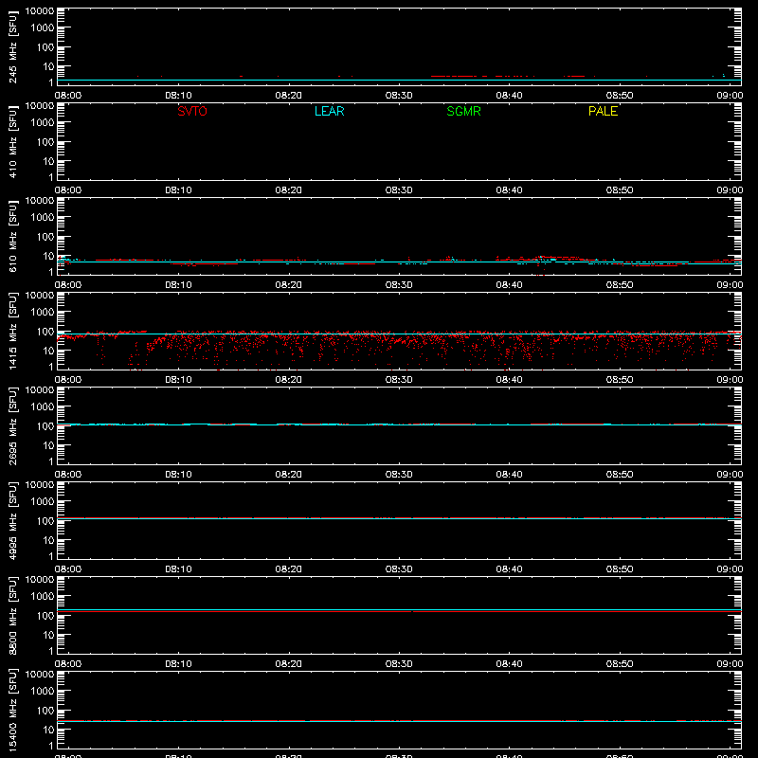Click 08:40 time label of 4995 MHz plot
Image resolution: width=758 pixels, height=758 pixels.
[509, 569]
